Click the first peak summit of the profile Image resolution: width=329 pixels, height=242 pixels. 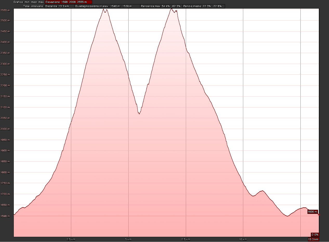pos(103,9)
